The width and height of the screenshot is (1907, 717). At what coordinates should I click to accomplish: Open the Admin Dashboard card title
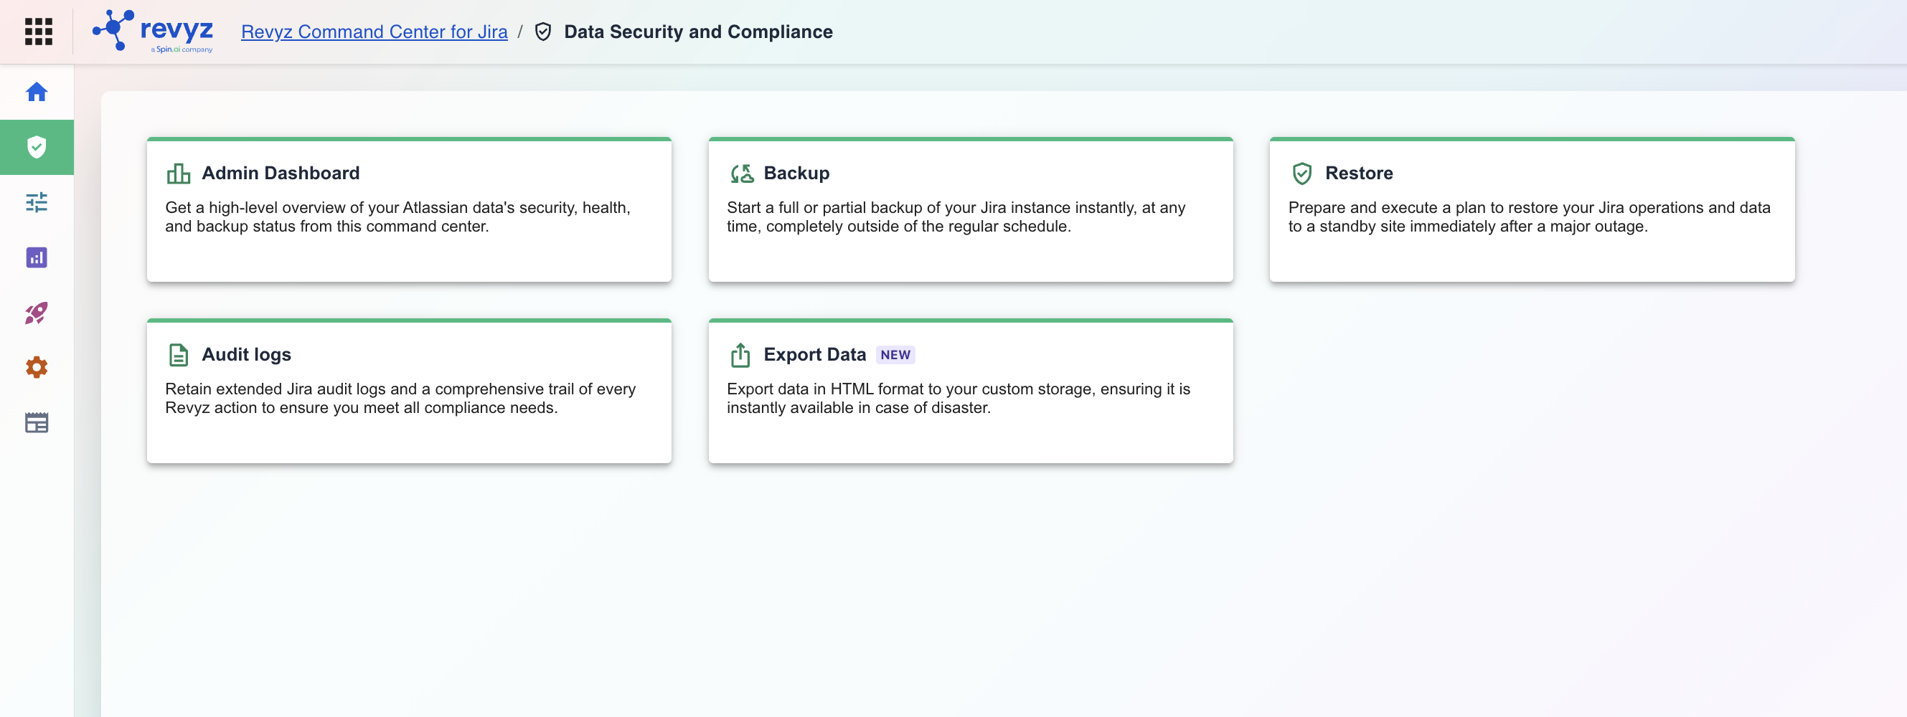[281, 173]
